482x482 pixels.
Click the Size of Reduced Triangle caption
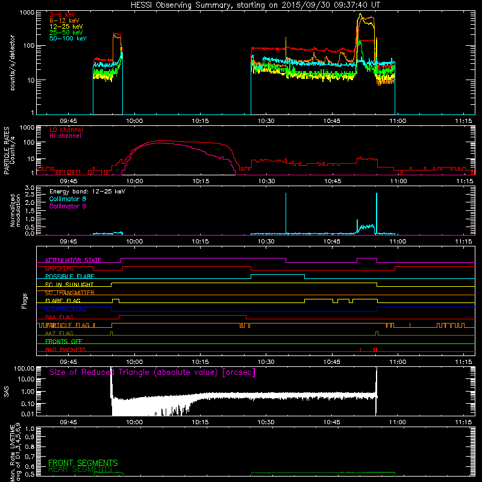[x=152, y=372]
